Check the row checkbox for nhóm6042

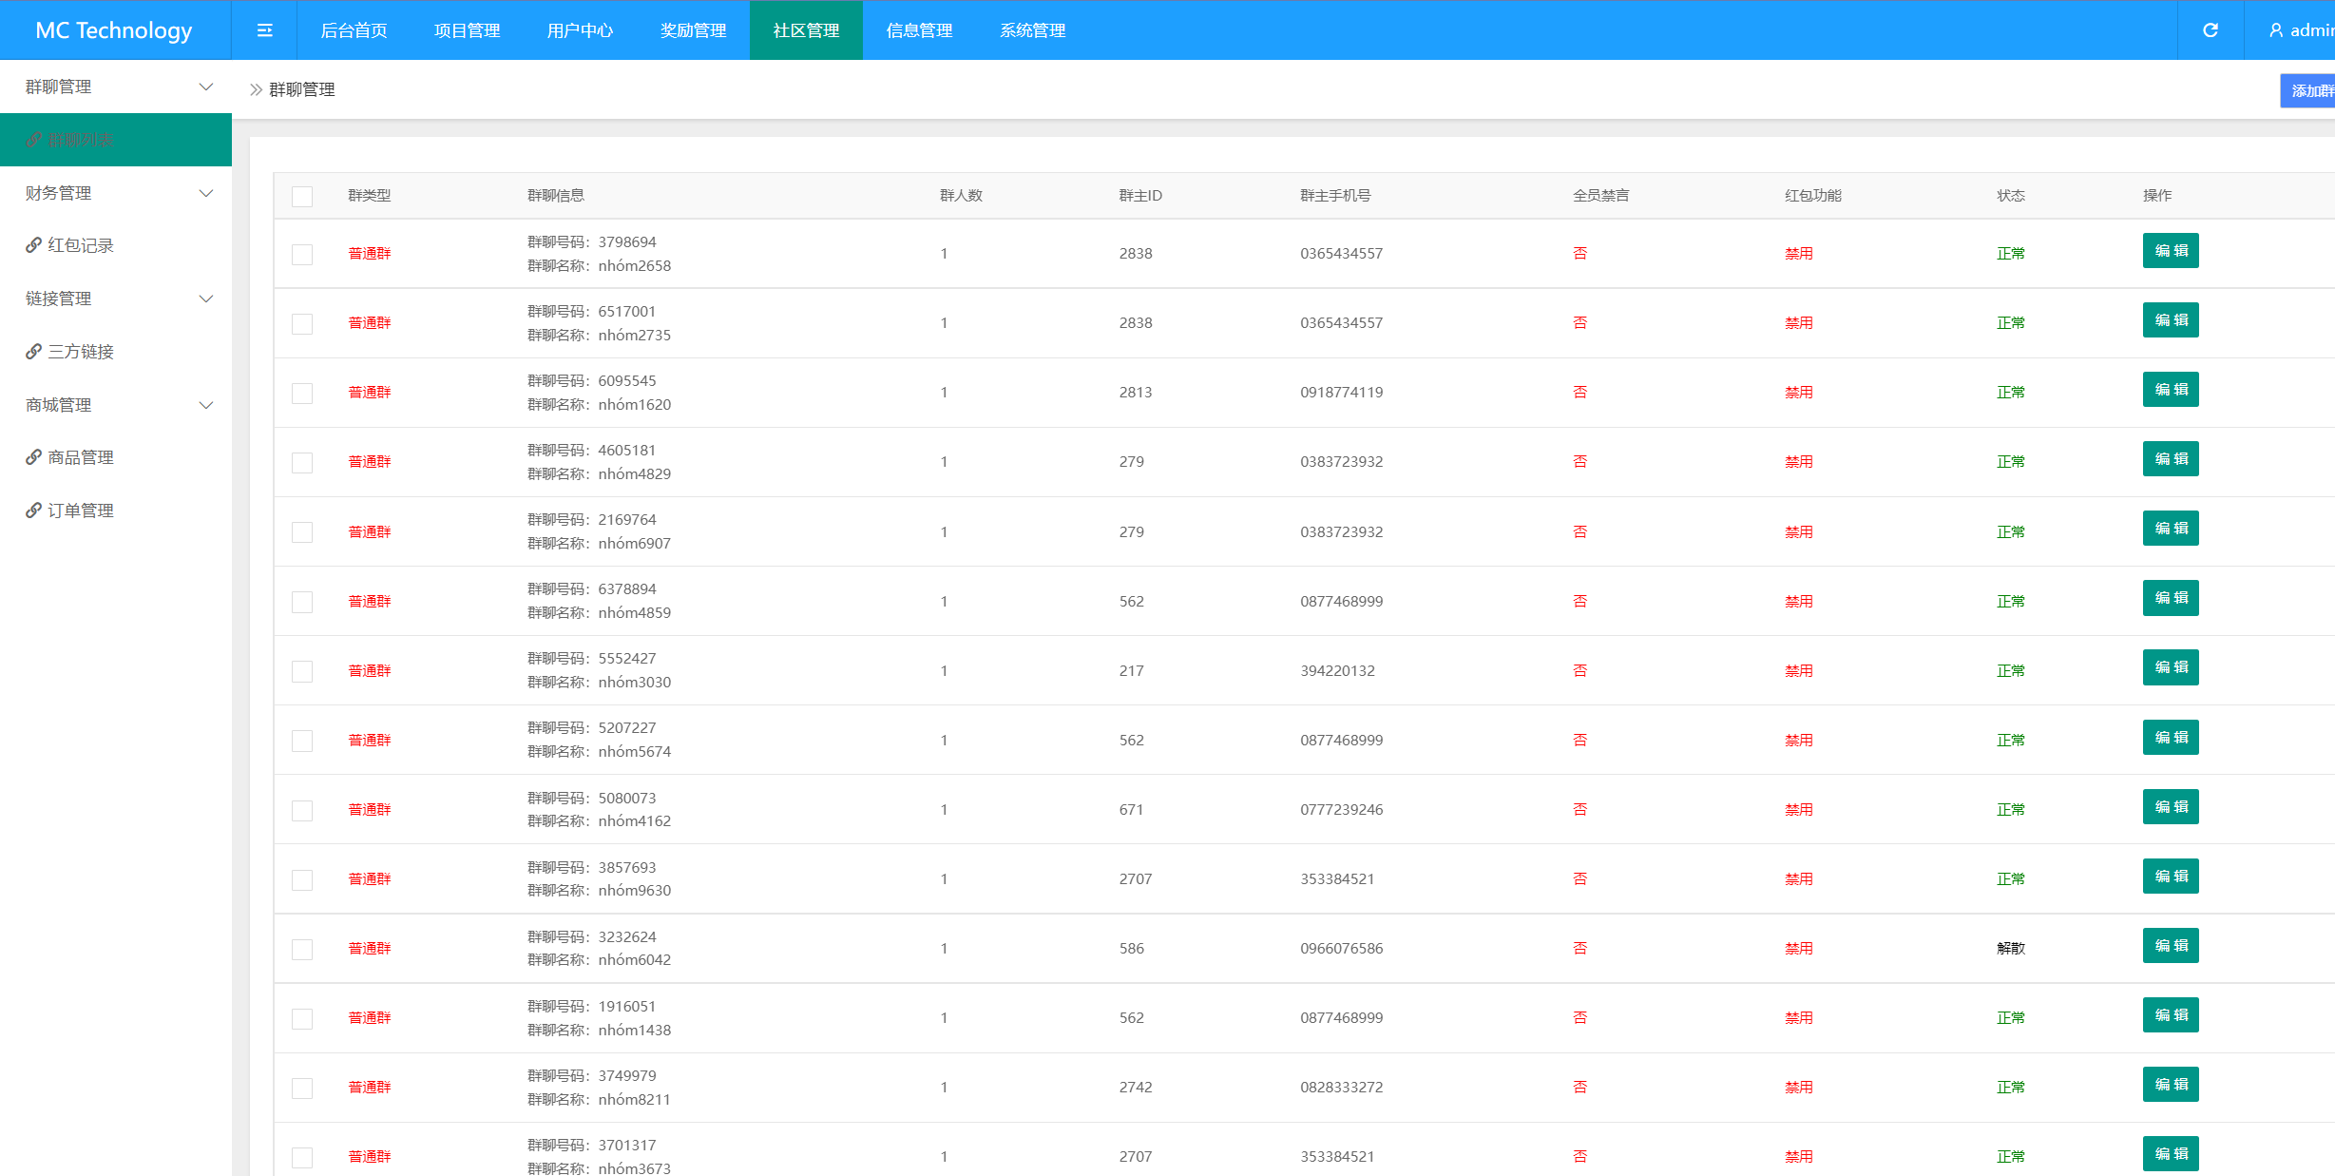pyautogui.click(x=302, y=949)
